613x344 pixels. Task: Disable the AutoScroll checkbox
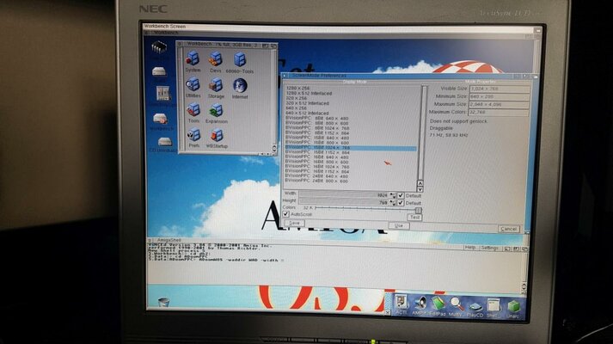pyautogui.click(x=286, y=214)
